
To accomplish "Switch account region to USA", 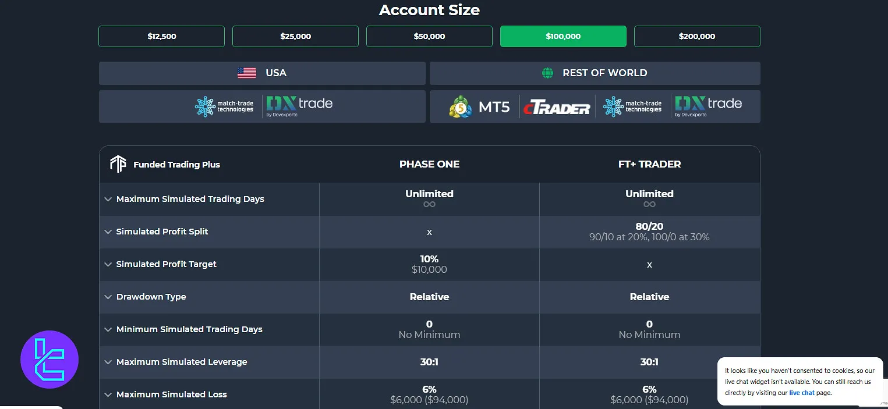I will (262, 73).
